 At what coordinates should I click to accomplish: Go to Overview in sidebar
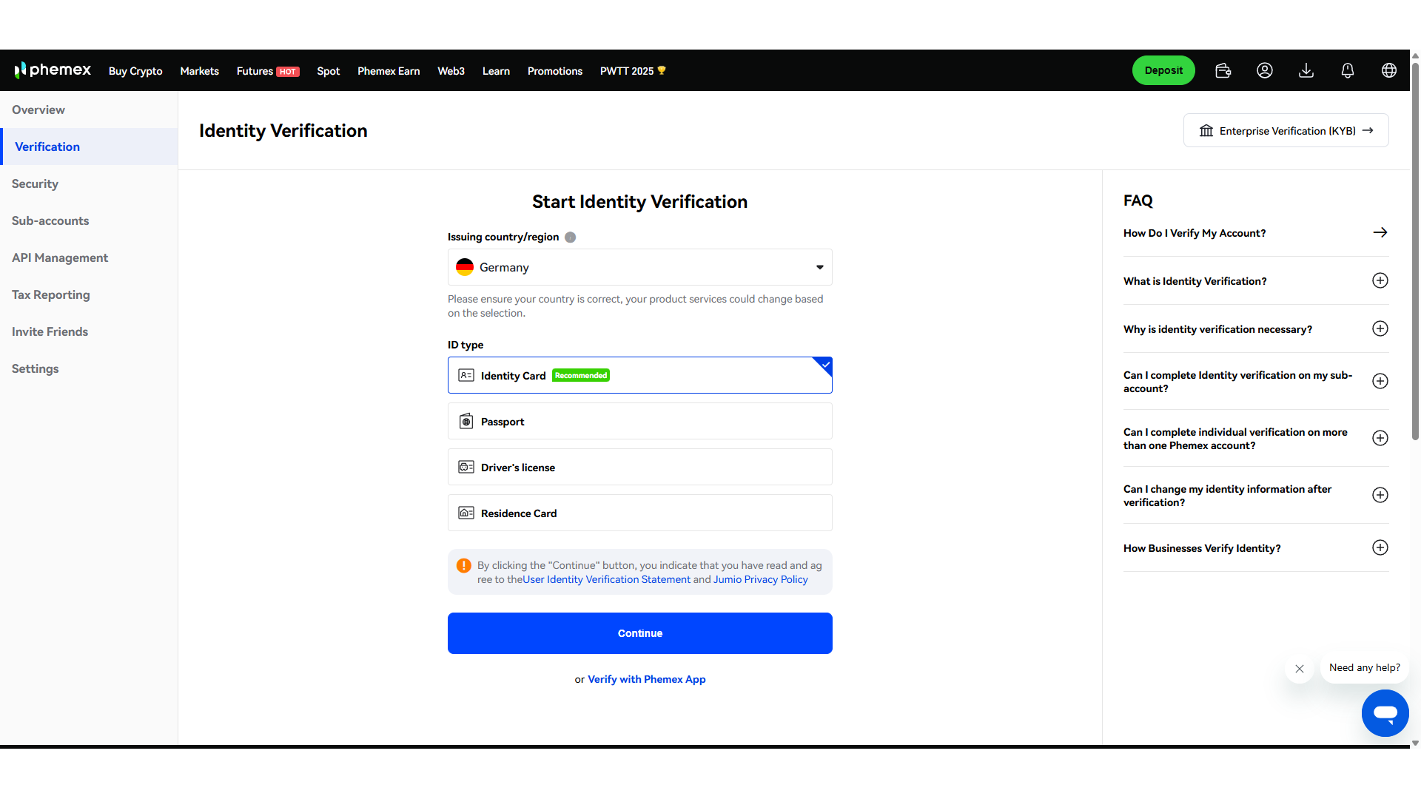click(89, 109)
